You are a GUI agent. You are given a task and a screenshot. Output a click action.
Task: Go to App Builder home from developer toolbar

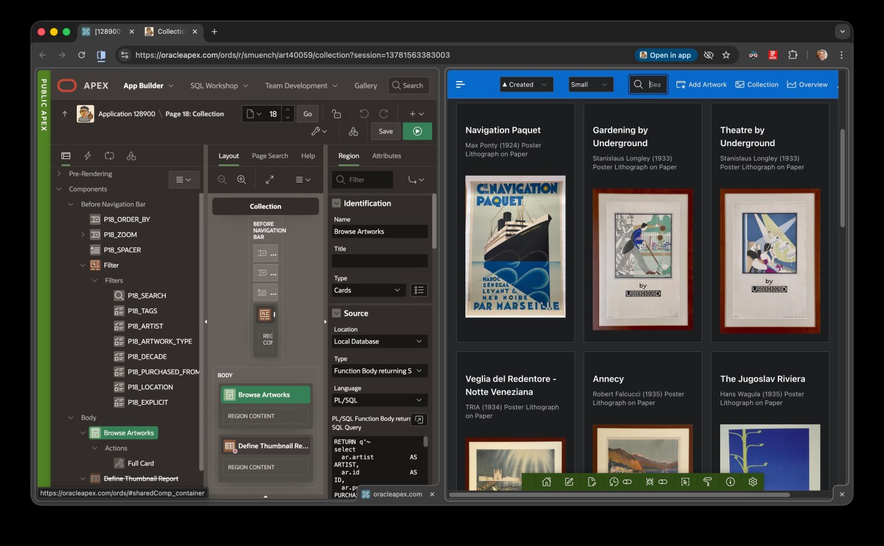[x=546, y=482]
